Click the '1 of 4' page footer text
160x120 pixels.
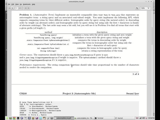(136, 74)
